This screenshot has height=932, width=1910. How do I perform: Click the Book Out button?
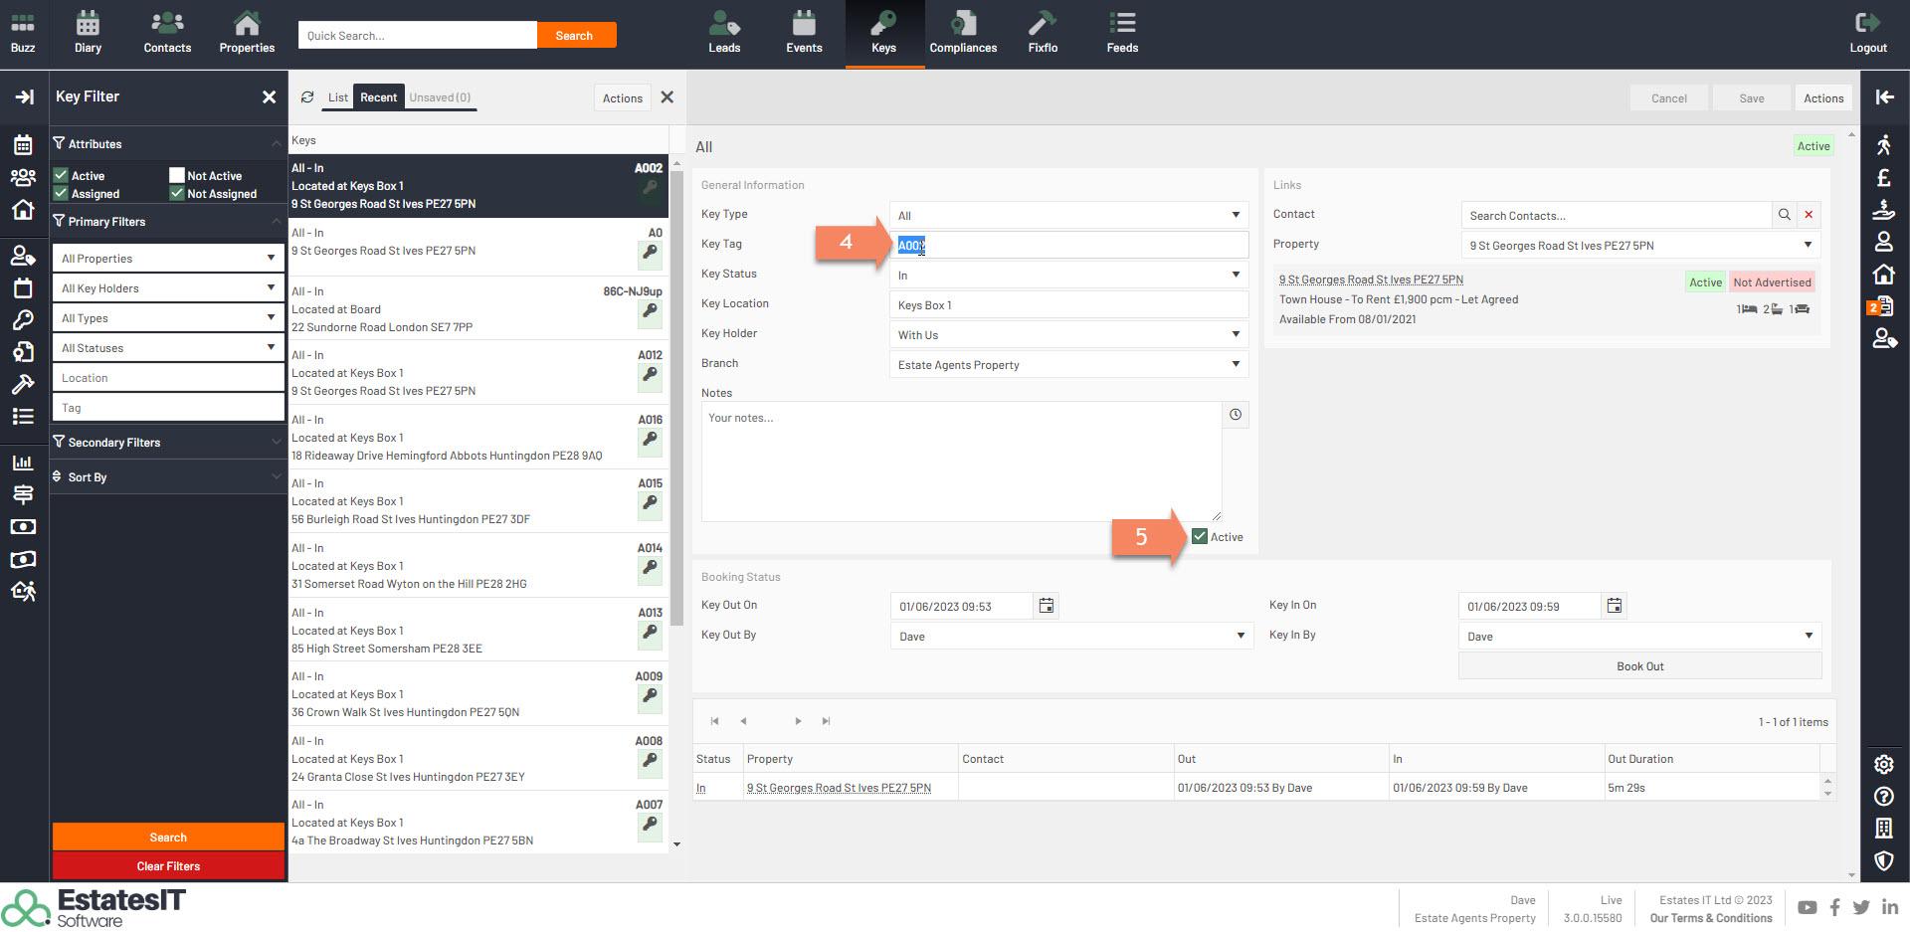1638,666
